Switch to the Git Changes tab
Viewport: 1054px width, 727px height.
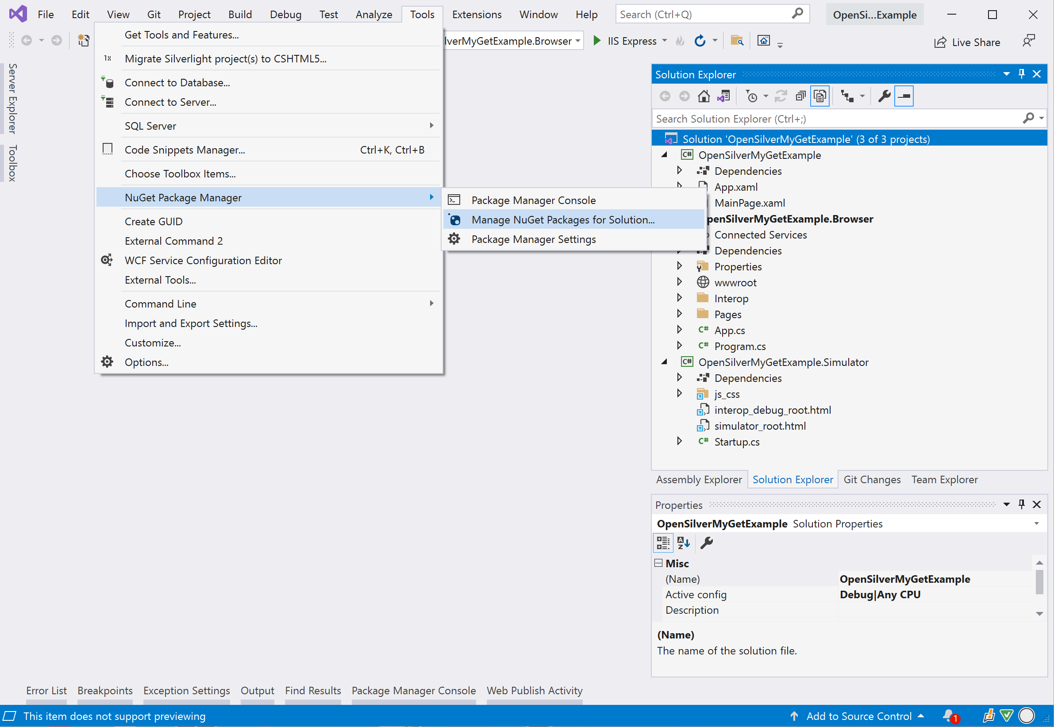pyautogui.click(x=872, y=480)
